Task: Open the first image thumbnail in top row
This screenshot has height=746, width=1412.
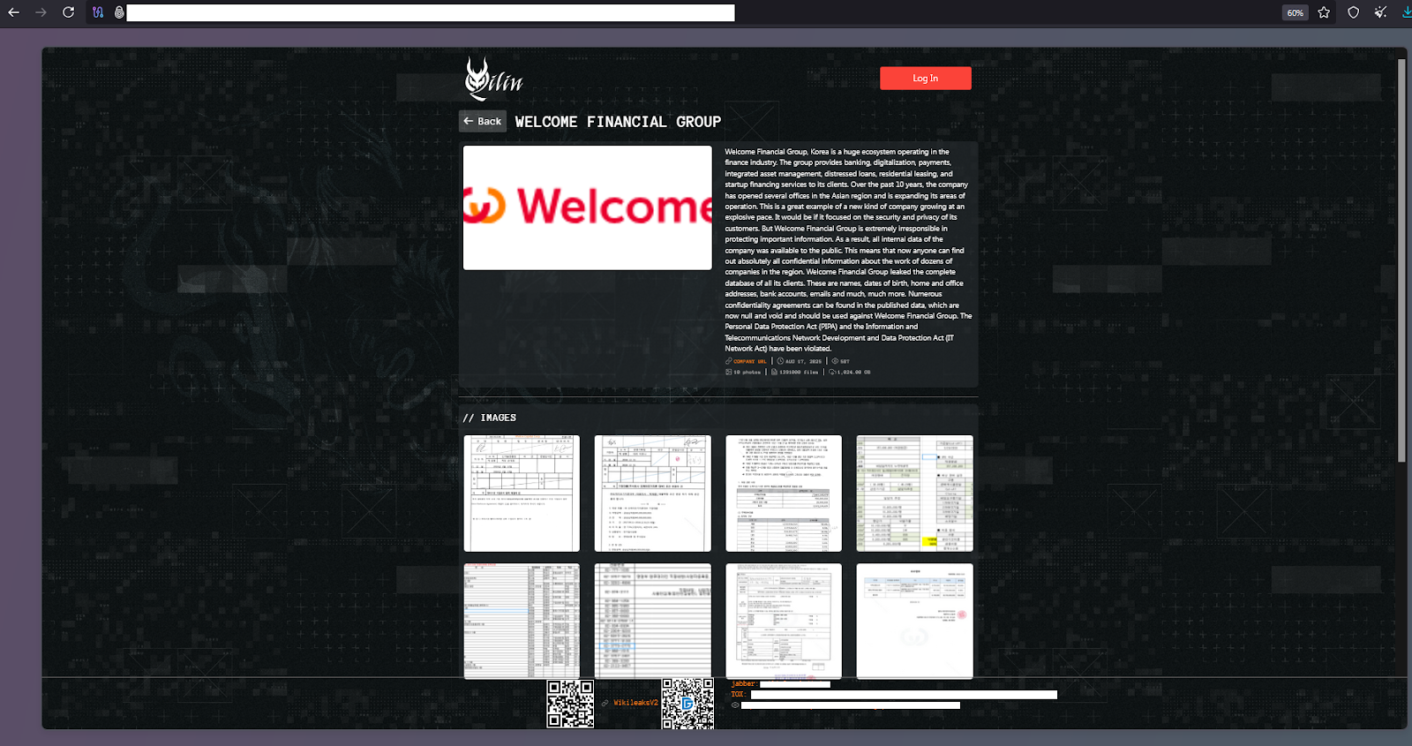Action: point(522,494)
